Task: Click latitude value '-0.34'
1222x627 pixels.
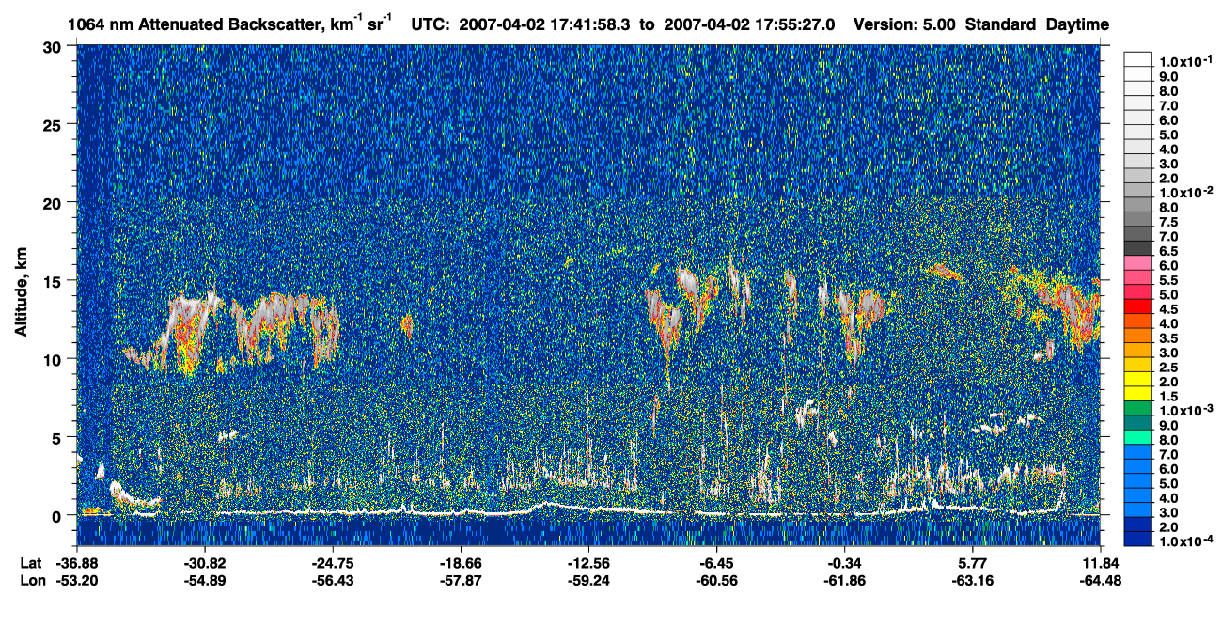Action: (x=844, y=563)
